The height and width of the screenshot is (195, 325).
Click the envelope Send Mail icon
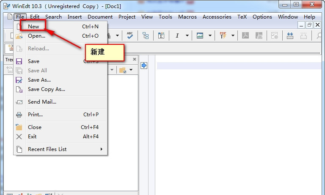[19, 102]
